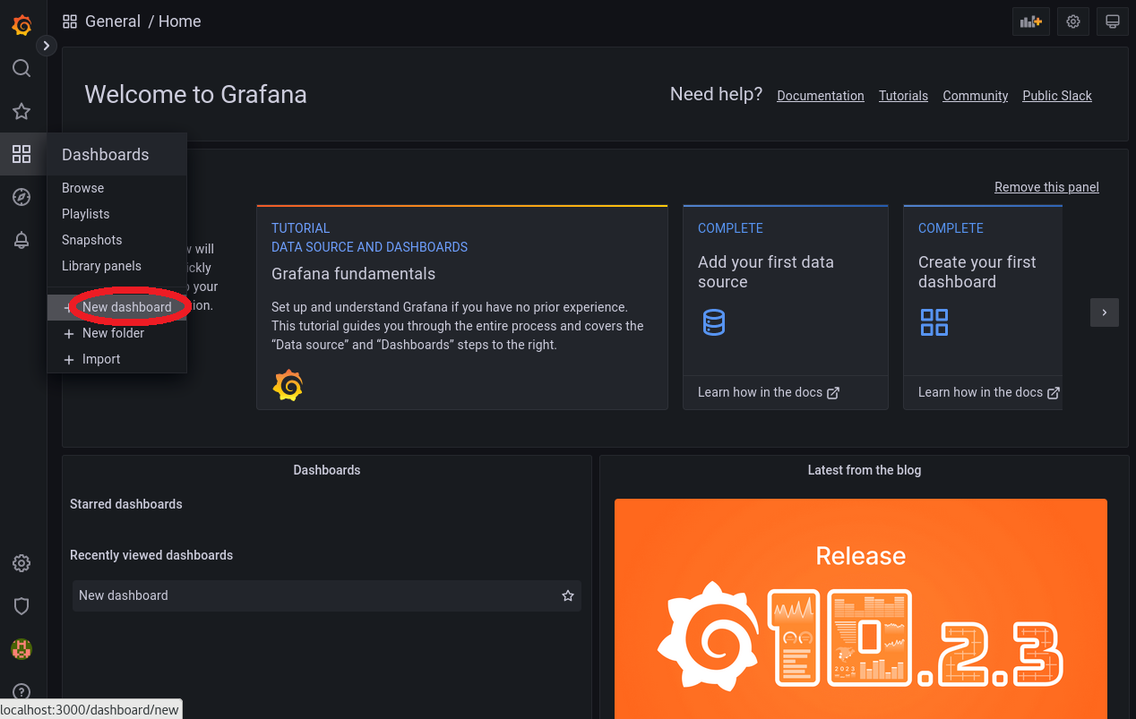Viewport: 1136px width, 719px height.
Task: Open Dashboard settings gear in top bar
Action: point(1073,21)
